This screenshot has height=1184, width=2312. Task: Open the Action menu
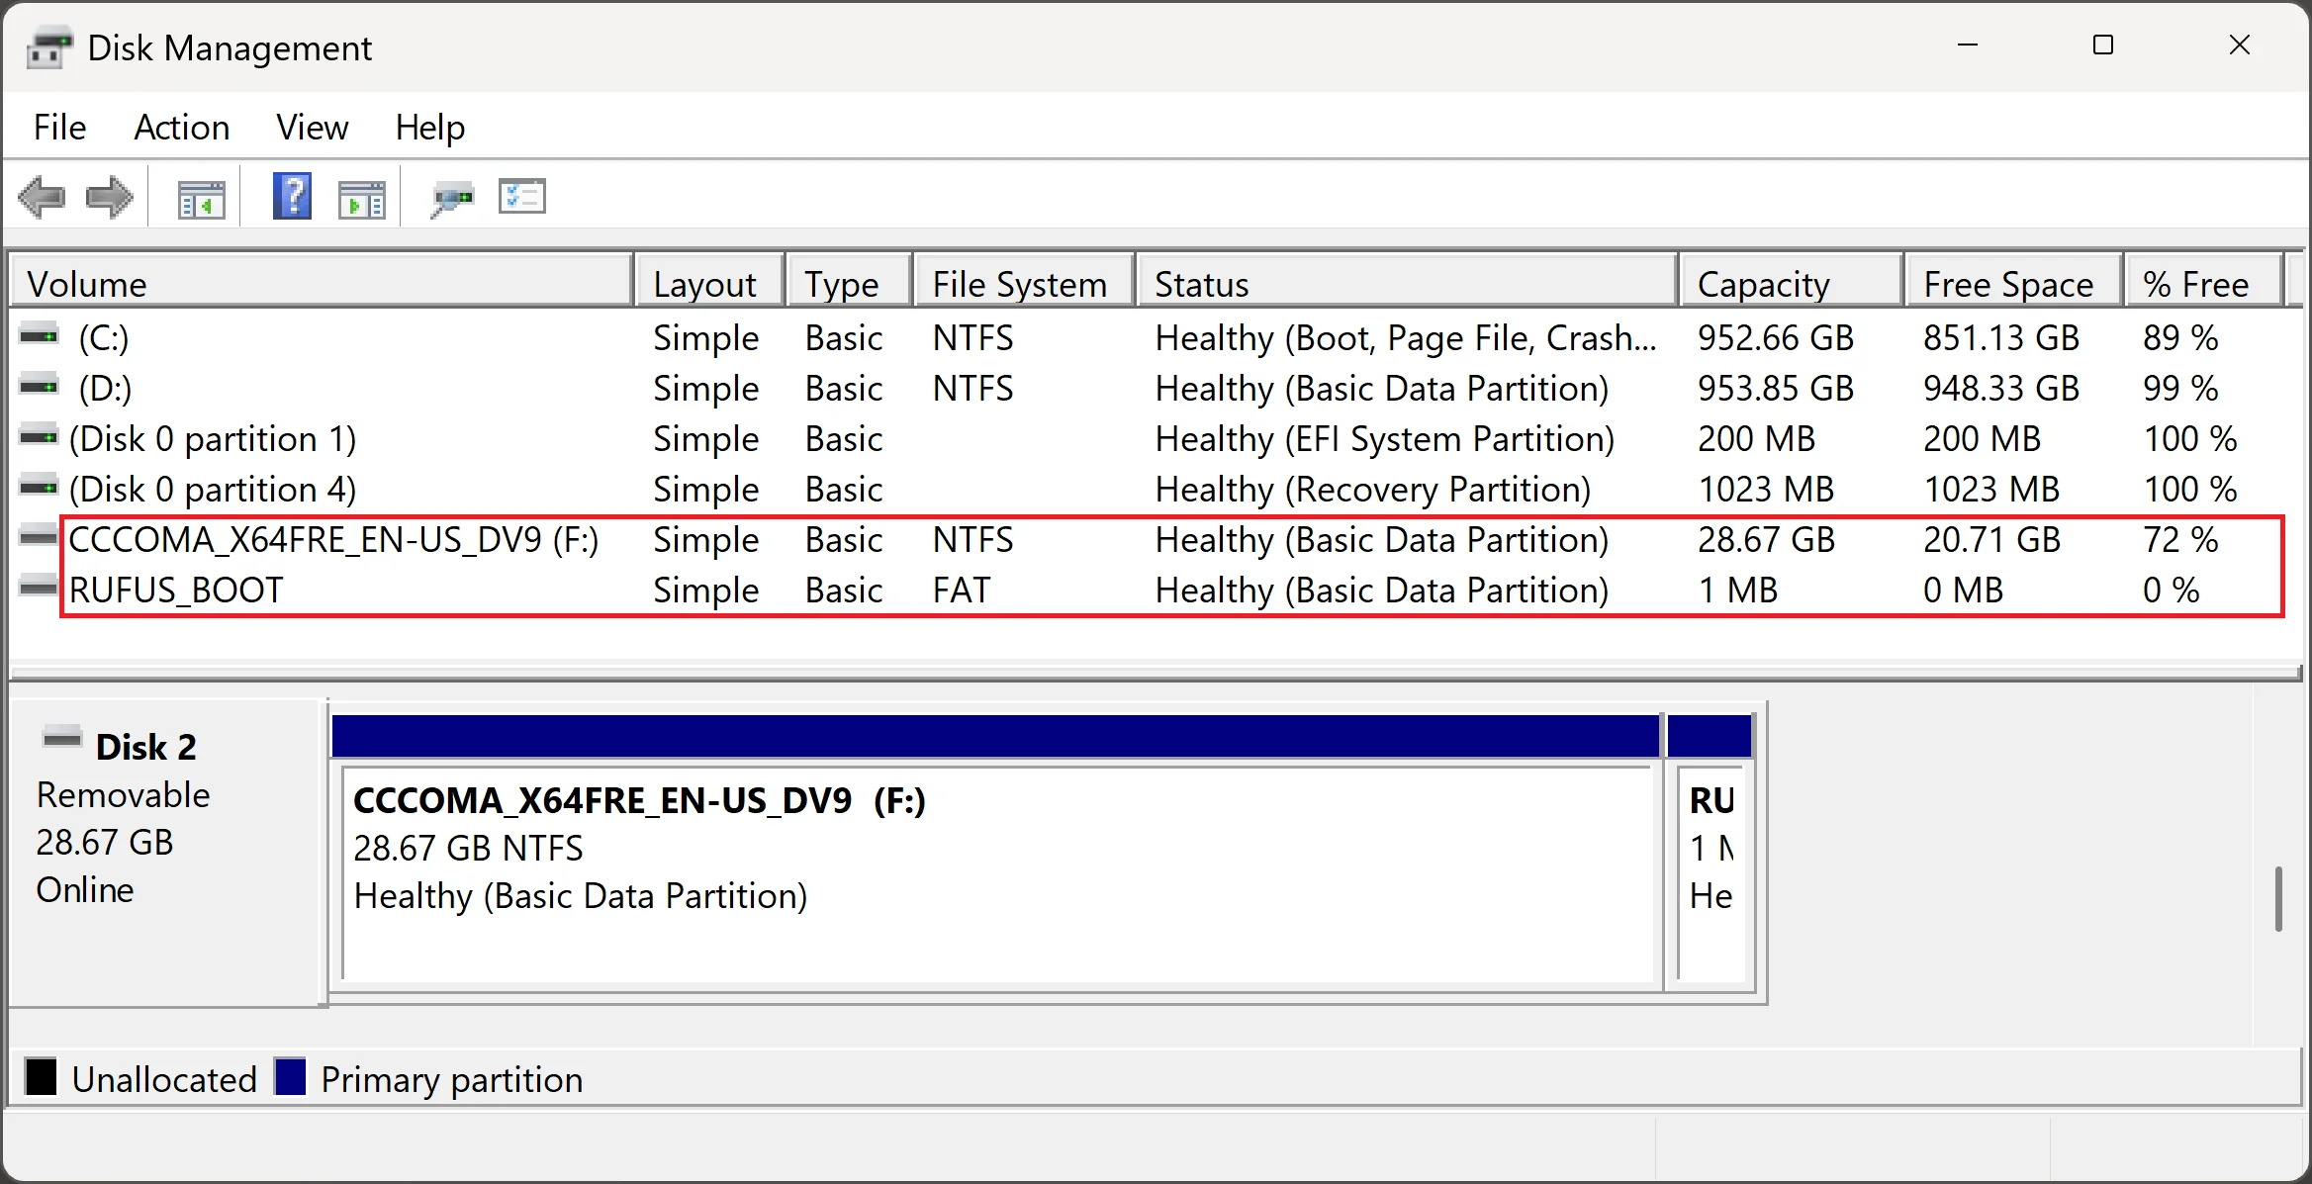(181, 128)
